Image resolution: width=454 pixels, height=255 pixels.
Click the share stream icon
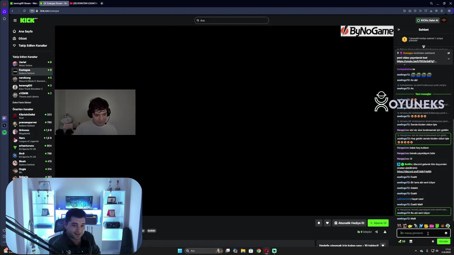click(x=376, y=232)
